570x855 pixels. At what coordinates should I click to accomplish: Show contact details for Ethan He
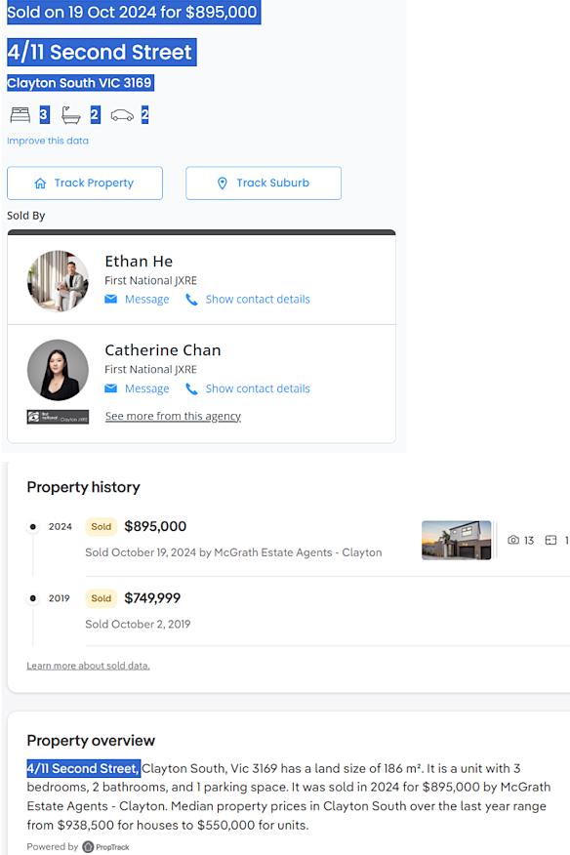point(257,300)
